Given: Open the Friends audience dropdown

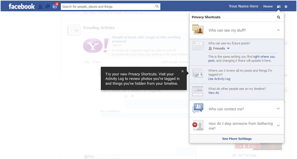Looking at the screenshot, I should pyautogui.click(x=219, y=49).
